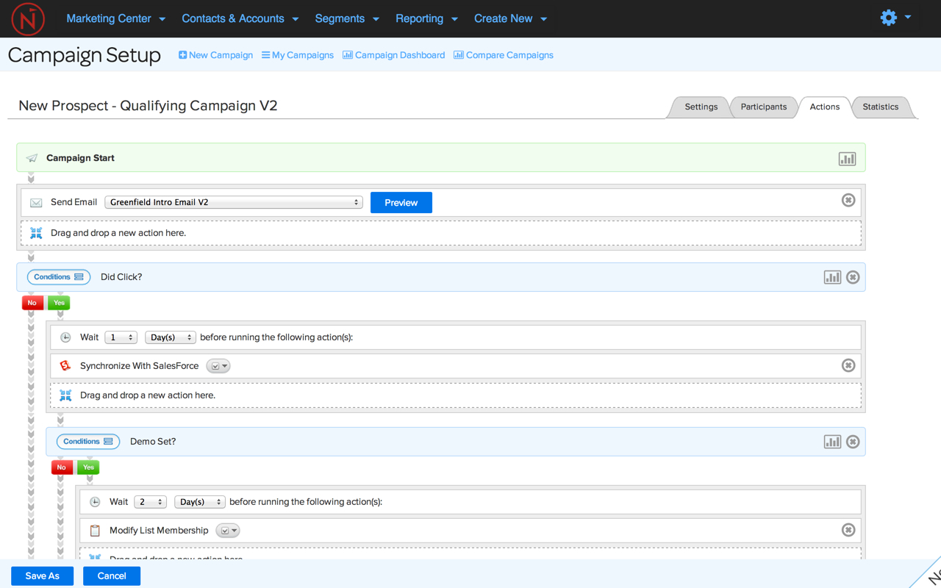Remove the Send Email action
Image resolution: width=941 pixels, height=588 pixels.
(848, 200)
